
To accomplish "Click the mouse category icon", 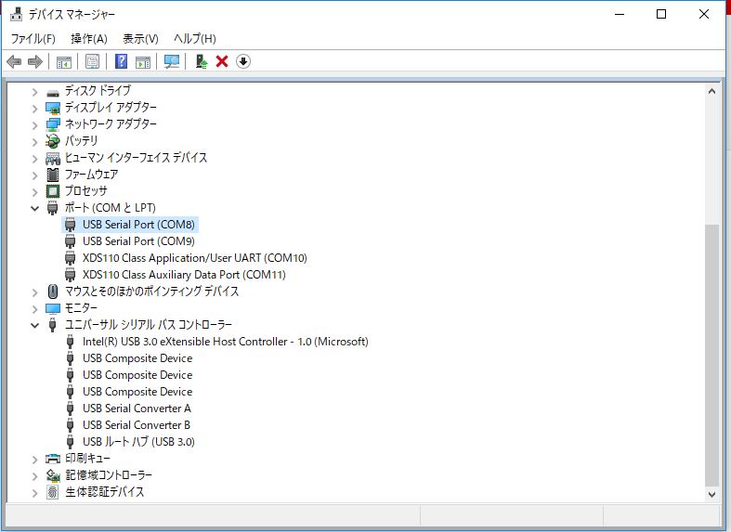I will [x=53, y=292].
